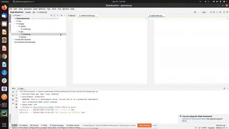This screenshot has height=129, width=229.
Task: Click the green Debug bug icon in toolbar
Action: pyautogui.click(x=214, y=12)
